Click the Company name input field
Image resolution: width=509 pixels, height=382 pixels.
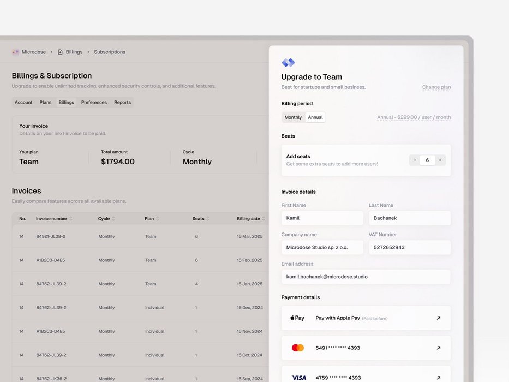(x=322, y=247)
